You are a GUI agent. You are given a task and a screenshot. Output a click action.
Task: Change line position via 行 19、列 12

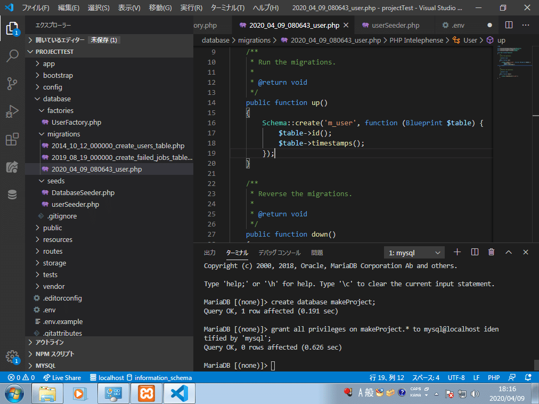pos(387,377)
